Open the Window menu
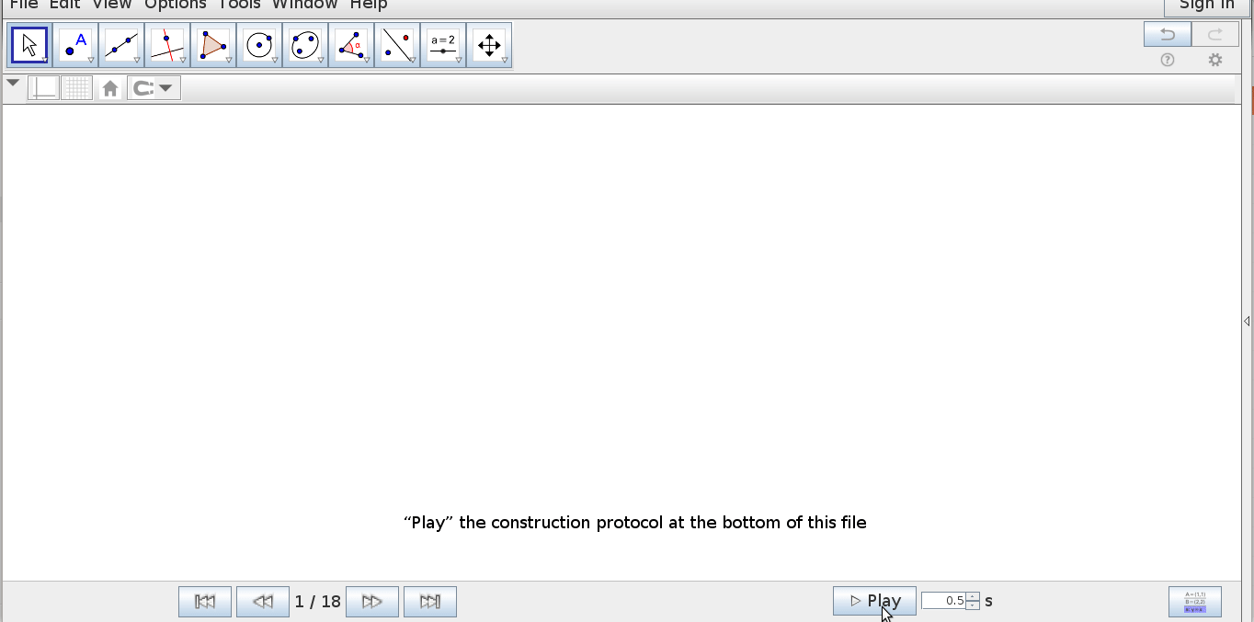Image resolution: width=1254 pixels, height=622 pixels. point(305,5)
